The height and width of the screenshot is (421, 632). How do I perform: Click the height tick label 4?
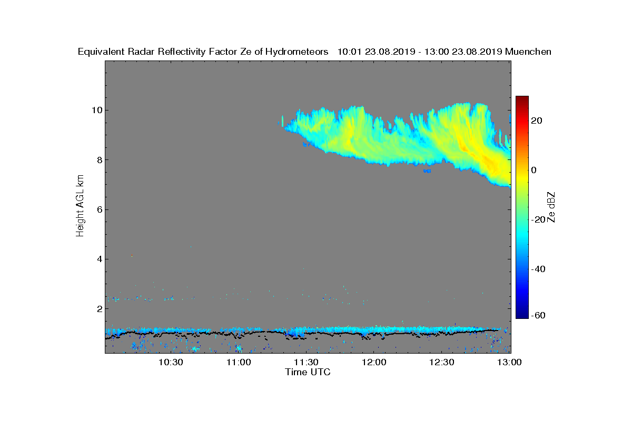98,259
